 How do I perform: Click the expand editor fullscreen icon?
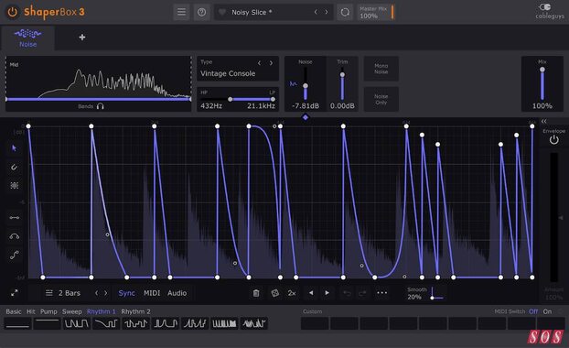[x=14, y=293]
